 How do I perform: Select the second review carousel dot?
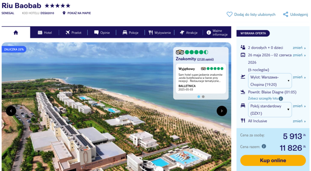(x=203, y=97)
